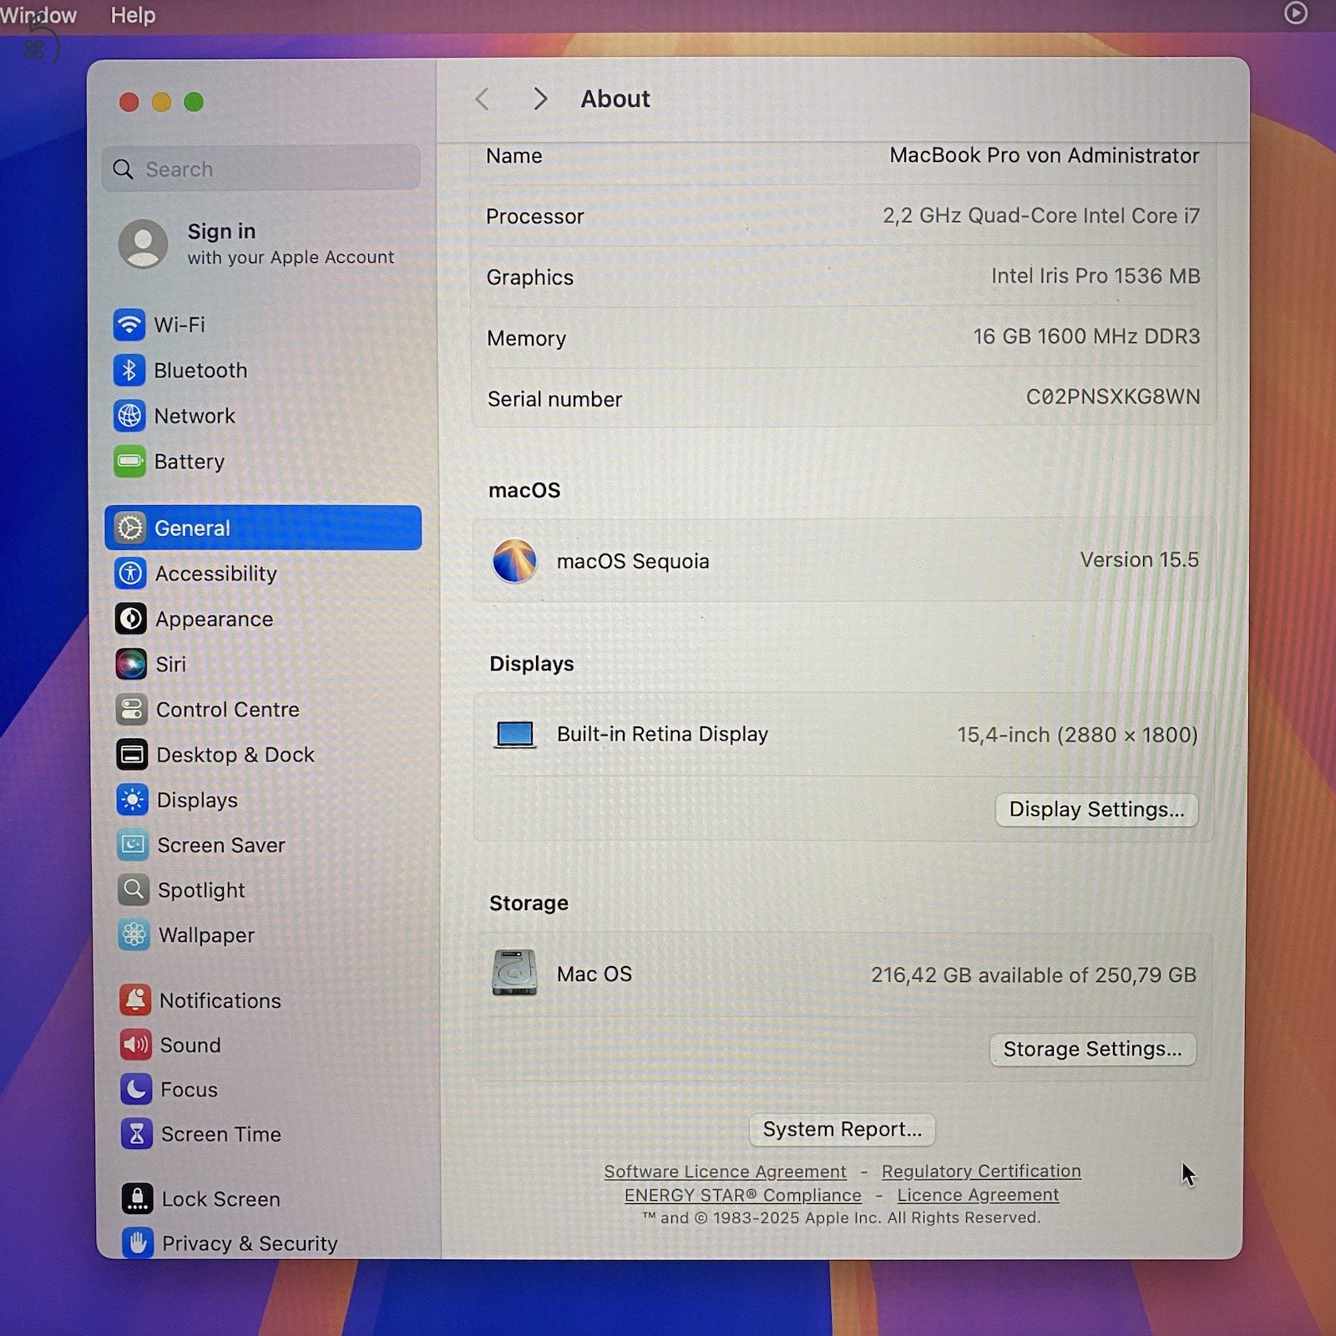Go forward with the right chevron
The width and height of the screenshot is (1336, 1336).
click(x=540, y=99)
